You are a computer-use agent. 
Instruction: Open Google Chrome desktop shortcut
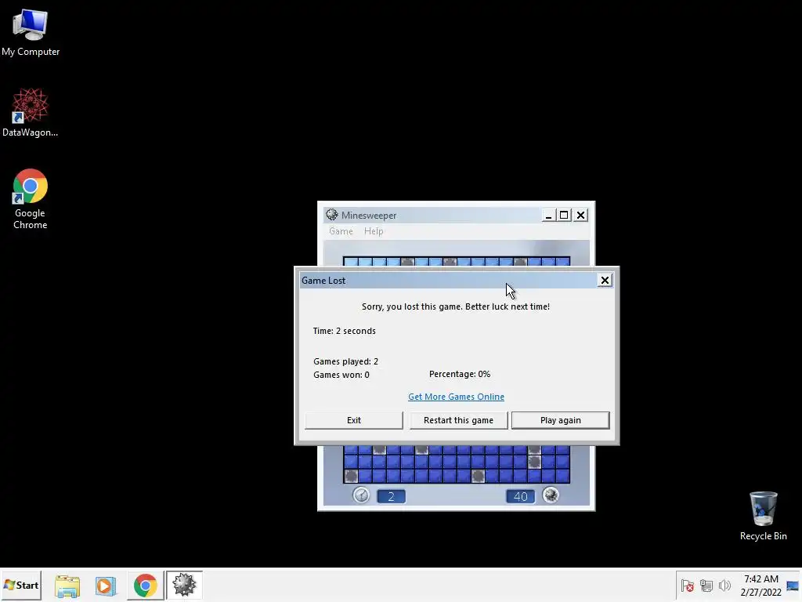tap(31, 199)
